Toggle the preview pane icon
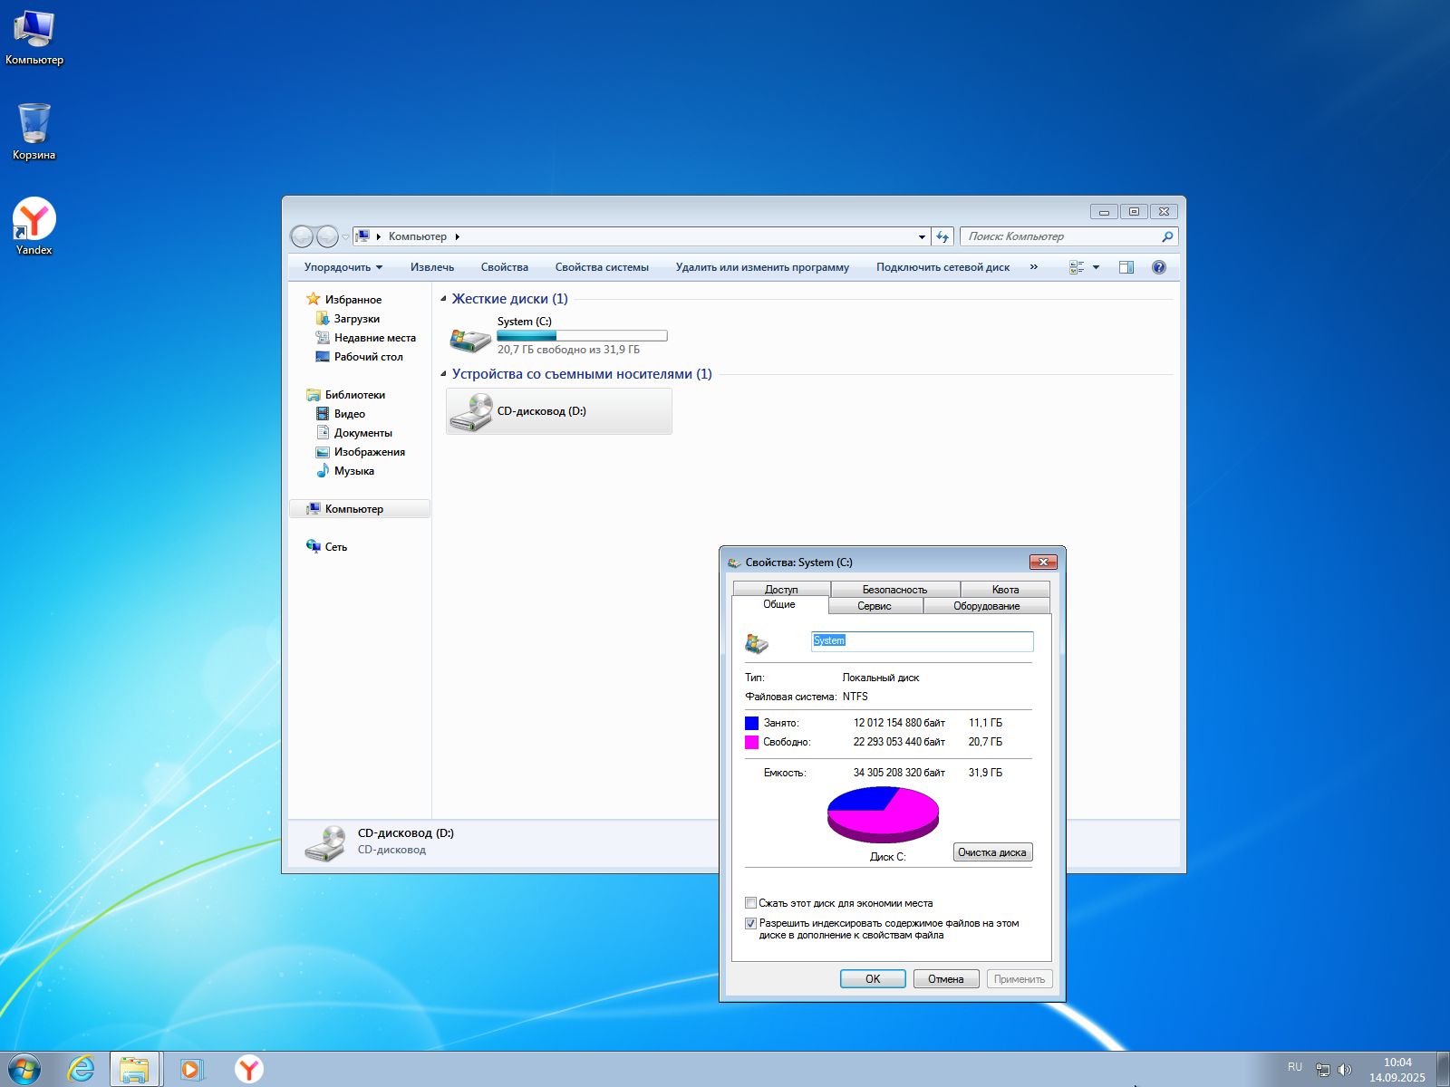Image resolution: width=1450 pixels, height=1087 pixels. (x=1126, y=267)
